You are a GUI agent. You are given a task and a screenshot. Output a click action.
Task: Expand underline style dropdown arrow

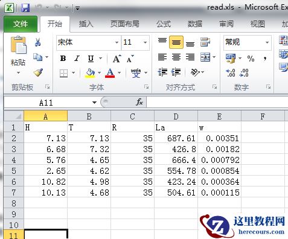100,59
